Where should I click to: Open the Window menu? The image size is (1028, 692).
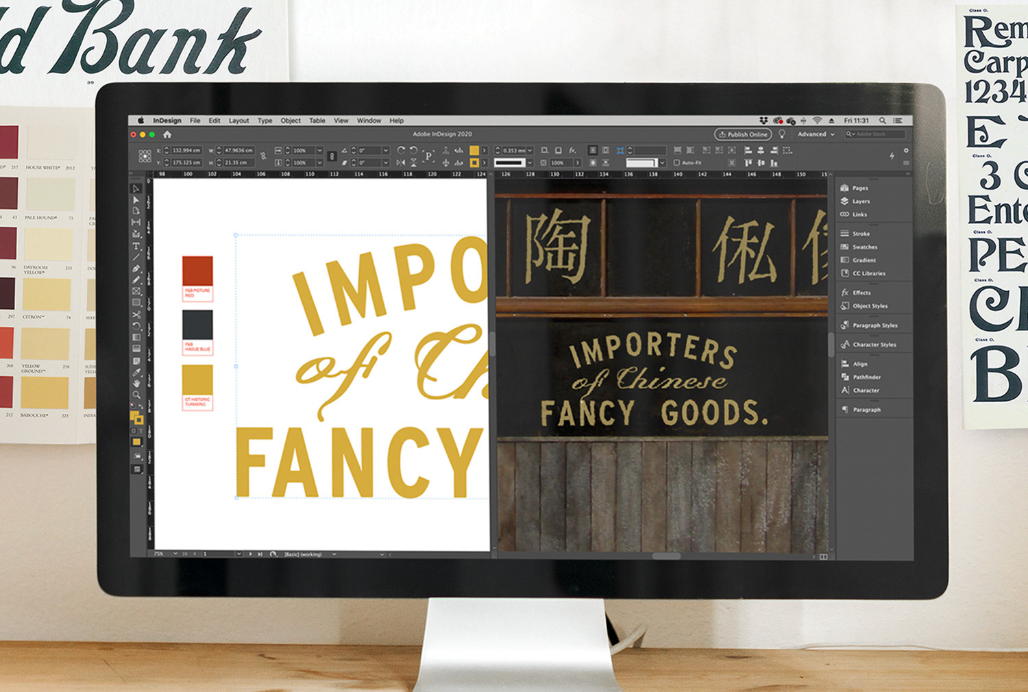(369, 121)
